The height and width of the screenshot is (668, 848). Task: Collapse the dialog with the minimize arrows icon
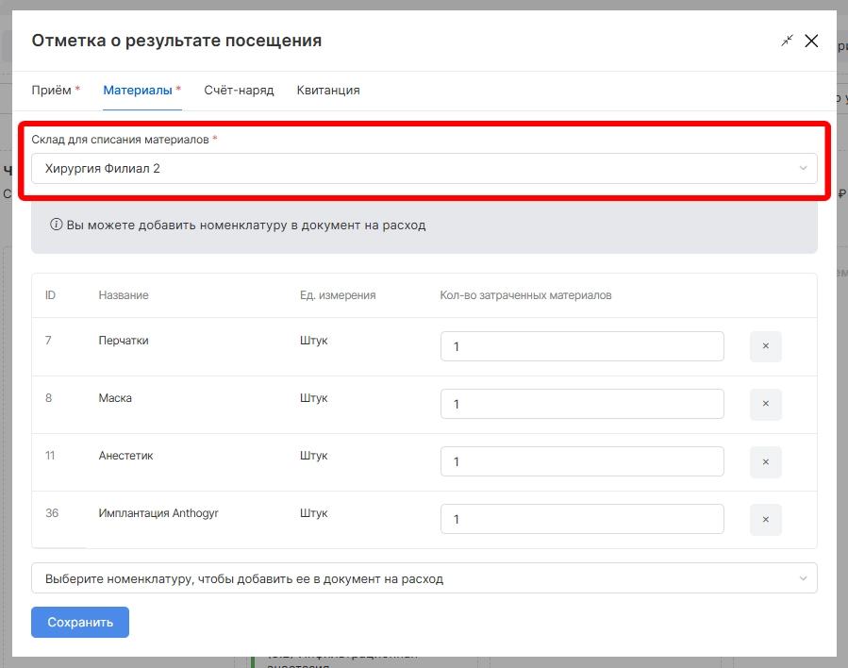(787, 41)
